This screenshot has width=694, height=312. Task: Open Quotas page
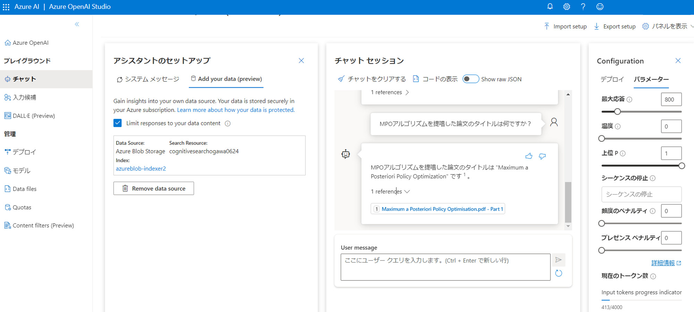18,207
